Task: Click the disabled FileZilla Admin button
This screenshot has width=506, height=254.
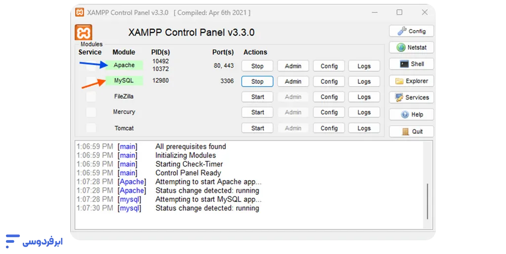Action: (x=293, y=97)
